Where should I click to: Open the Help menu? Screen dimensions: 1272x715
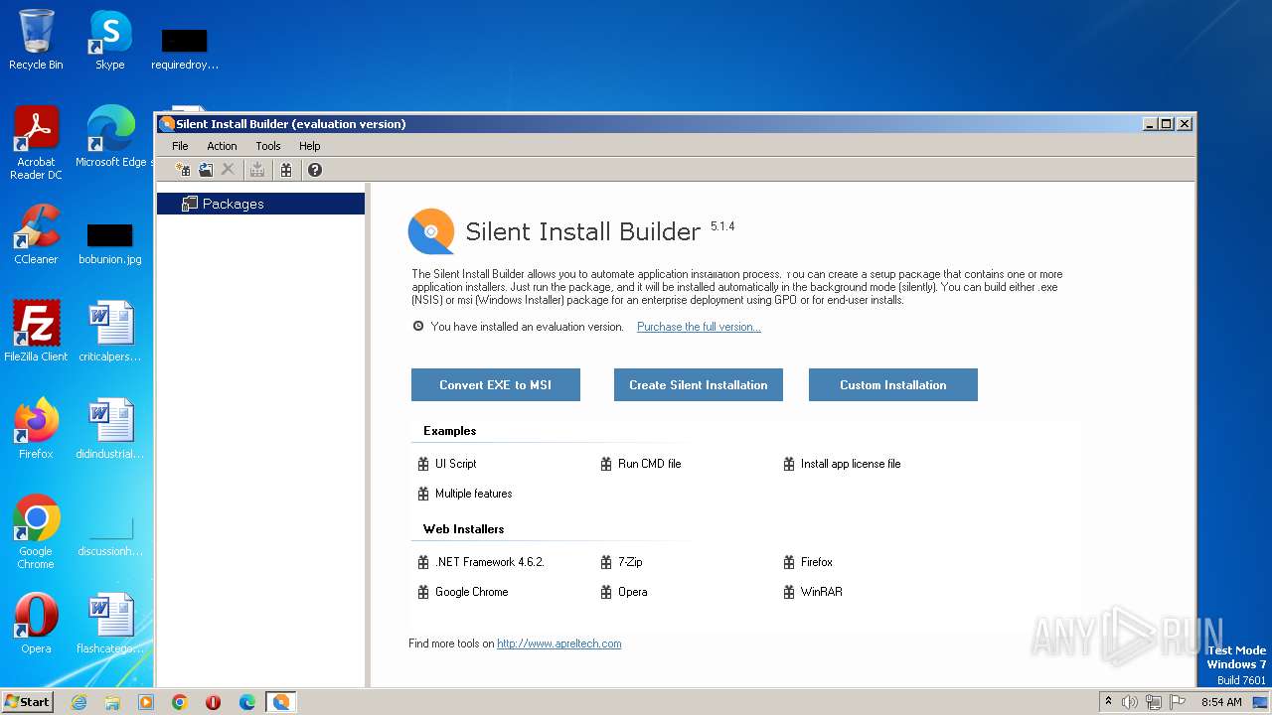coord(310,146)
